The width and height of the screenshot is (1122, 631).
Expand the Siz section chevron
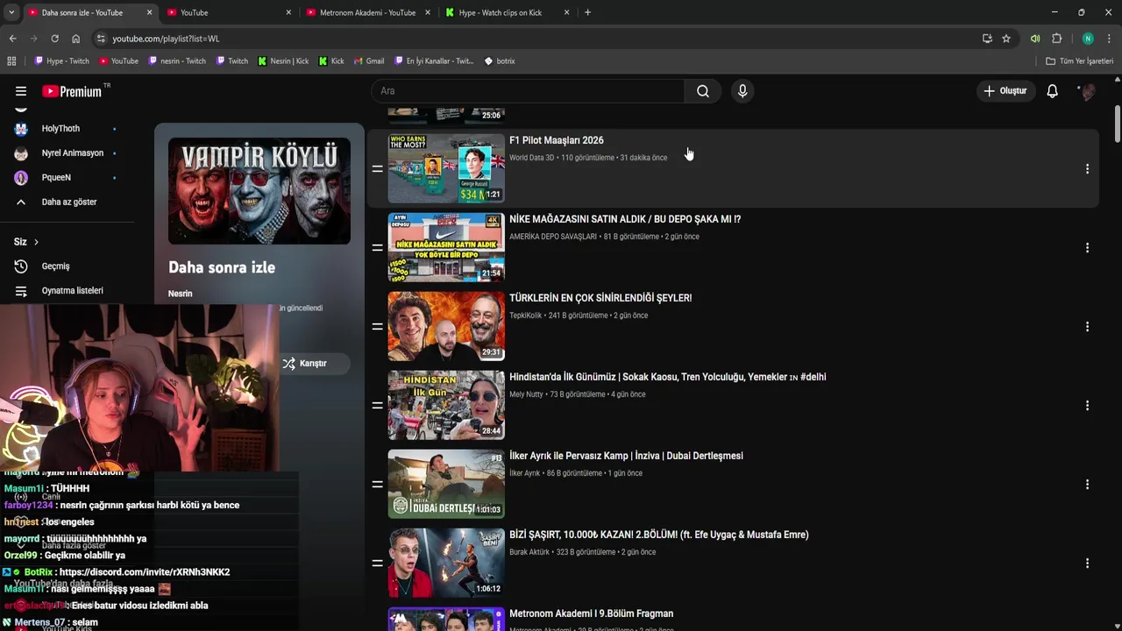click(36, 242)
